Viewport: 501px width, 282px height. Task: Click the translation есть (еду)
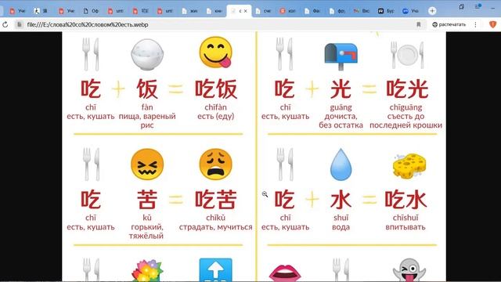tap(216, 117)
